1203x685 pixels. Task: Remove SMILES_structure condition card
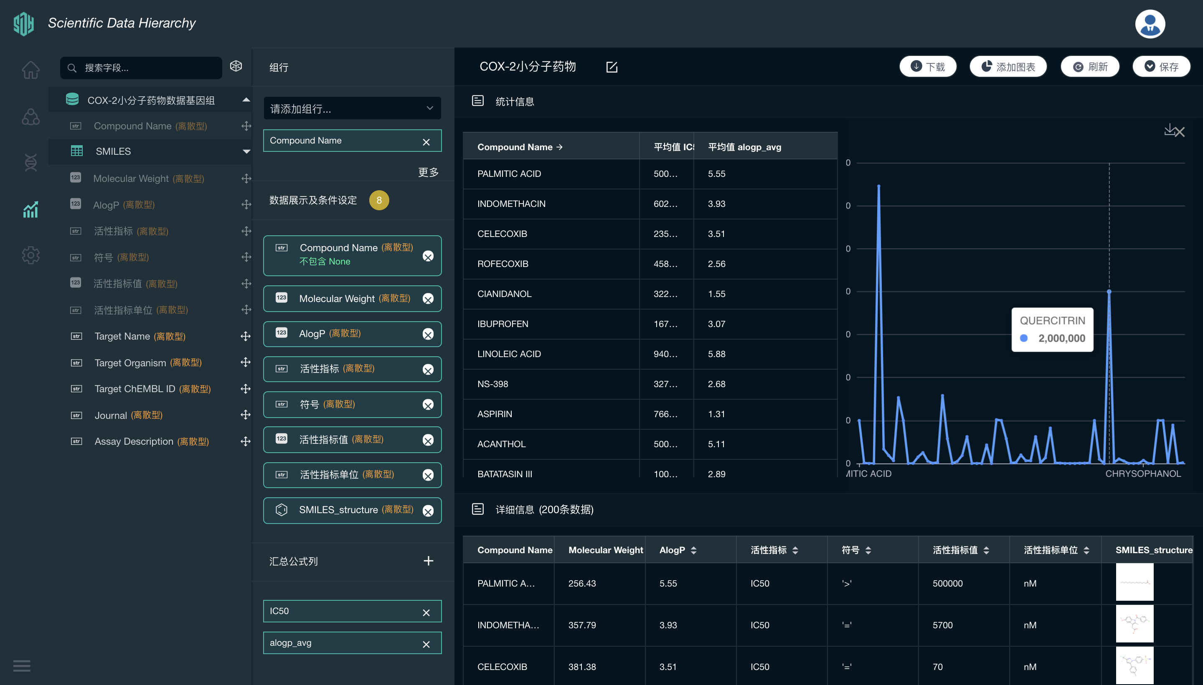tap(428, 511)
